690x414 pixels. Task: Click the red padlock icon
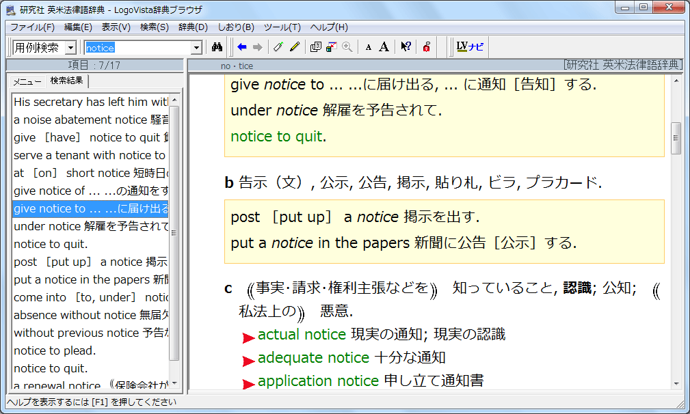coord(426,47)
